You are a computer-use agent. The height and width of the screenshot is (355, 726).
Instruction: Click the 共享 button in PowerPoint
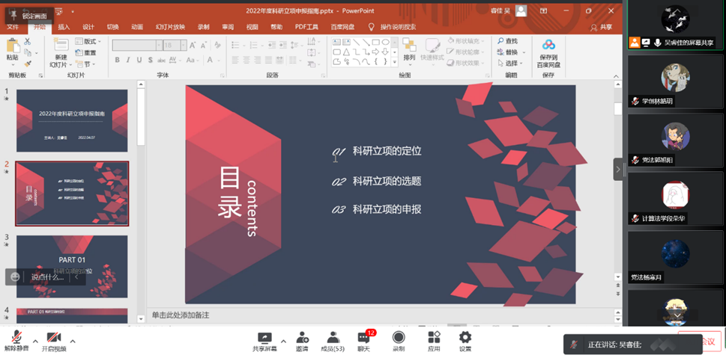click(x=602, y=27)
